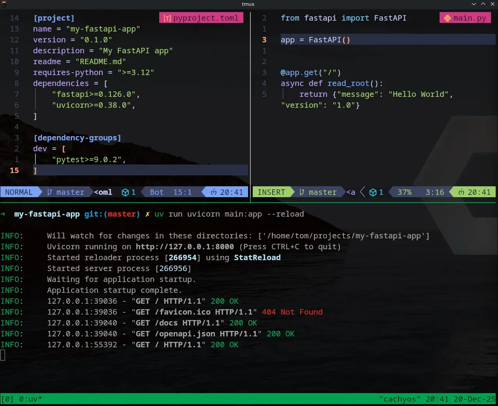Viewport: 498px width, 406px height.
Task: Click the terminal app icon in title bar
Action: point(4,4)
